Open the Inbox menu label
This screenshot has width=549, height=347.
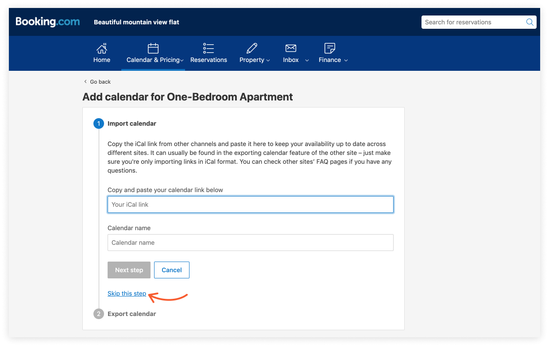tap(291, 60)
